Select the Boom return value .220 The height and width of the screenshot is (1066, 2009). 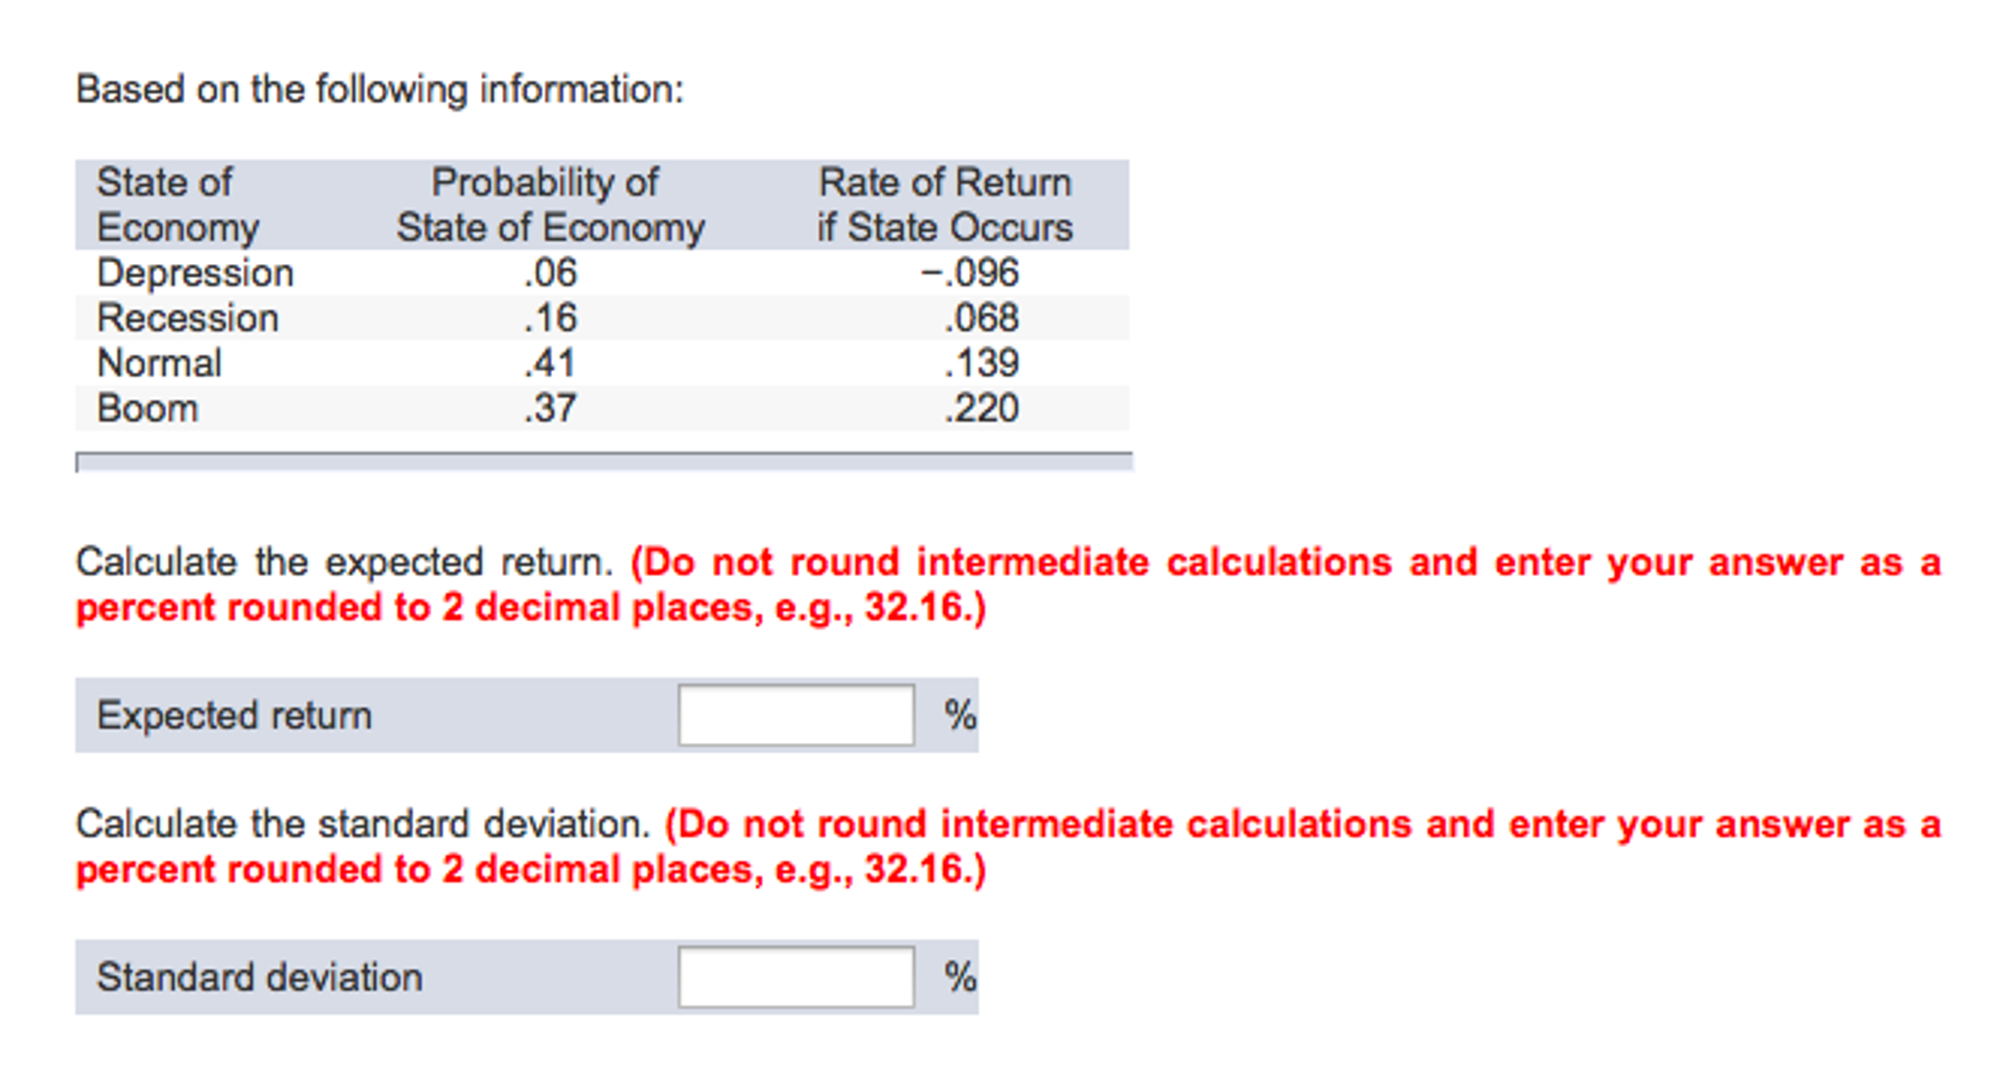pyautogui.click(x=981, y=408)
